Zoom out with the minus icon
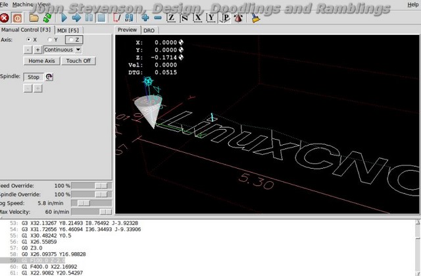 pos(158,18)
